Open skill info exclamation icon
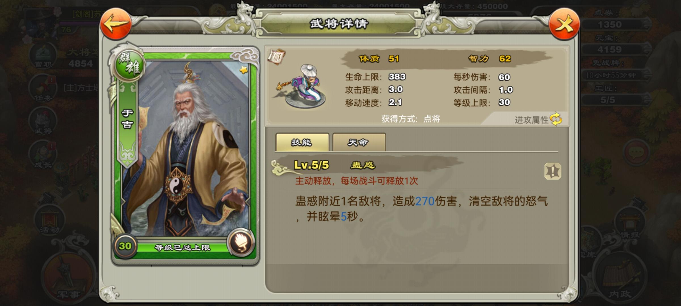Viewport: 681px width, 306px height. [x=553, y=171]
